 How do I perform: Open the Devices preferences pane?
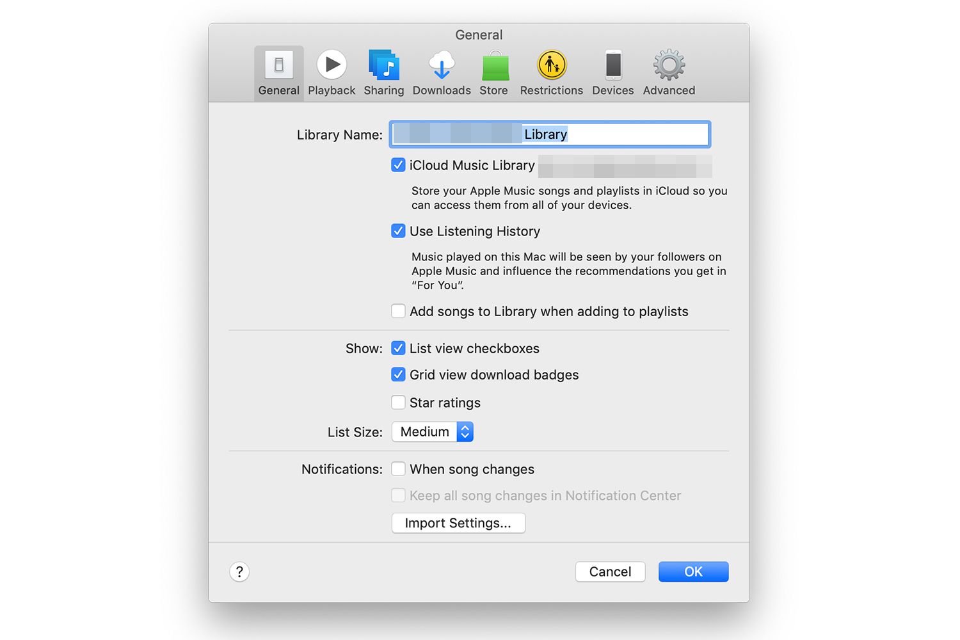click(613, 73)
